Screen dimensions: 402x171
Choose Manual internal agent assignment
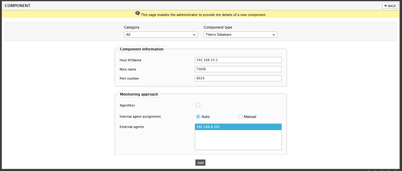pyautogui.click(x=240, y=116)
